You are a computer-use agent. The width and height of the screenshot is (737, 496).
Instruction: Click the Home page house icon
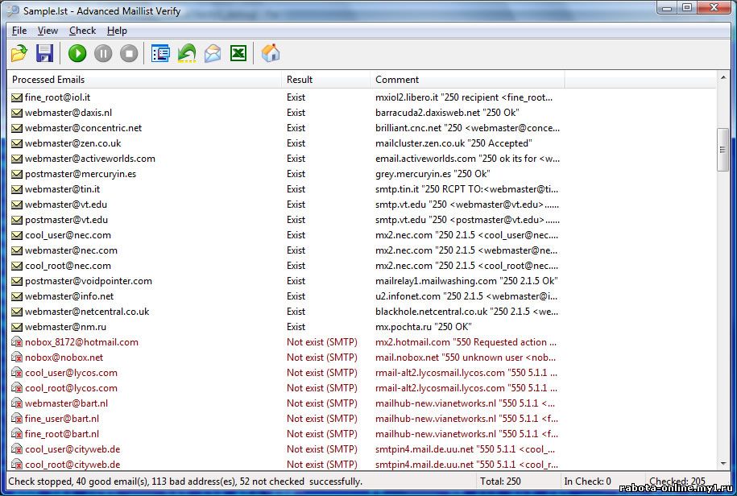click(271, 54)
